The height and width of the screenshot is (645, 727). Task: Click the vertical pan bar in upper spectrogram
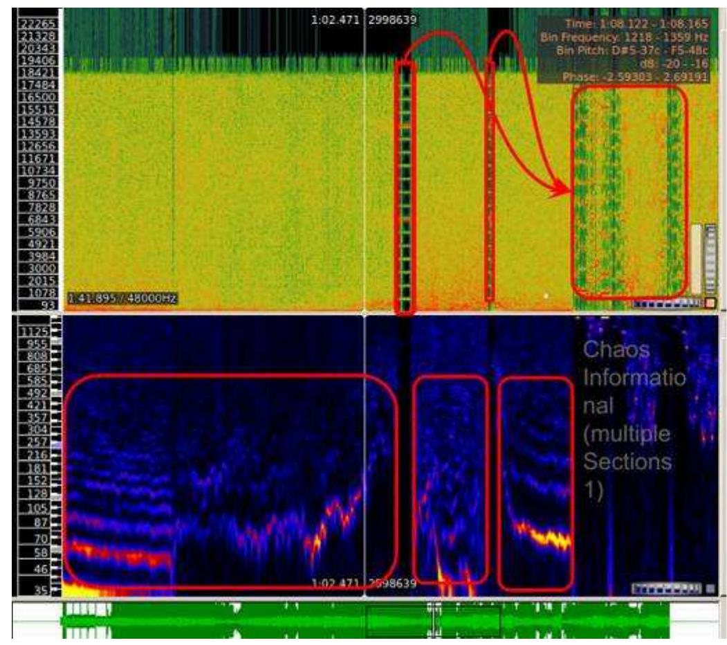[696, 260]
